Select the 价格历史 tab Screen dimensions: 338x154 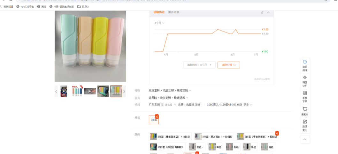[x=159, y=12]
